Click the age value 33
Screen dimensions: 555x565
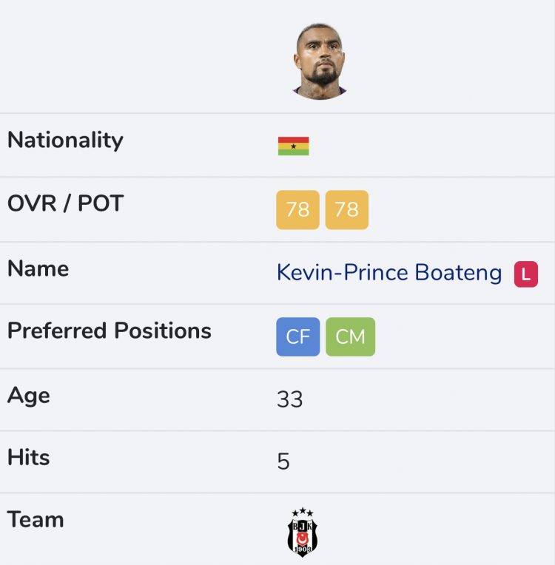coord(289,399)
